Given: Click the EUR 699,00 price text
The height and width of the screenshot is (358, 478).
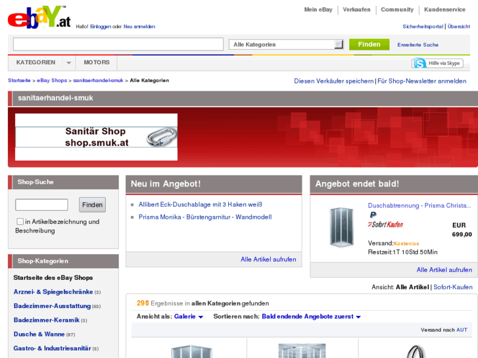Looking at the screenshot, I should [462, 230].
